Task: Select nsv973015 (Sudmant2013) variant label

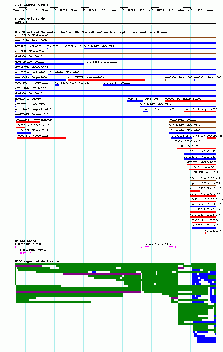Action: pos(32,115)
